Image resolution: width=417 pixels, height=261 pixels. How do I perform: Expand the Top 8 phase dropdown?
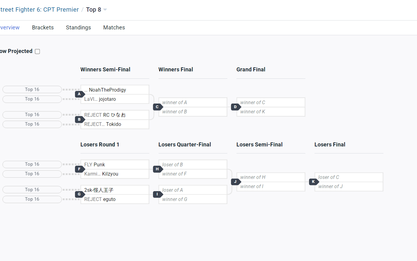tap(105, 10)
